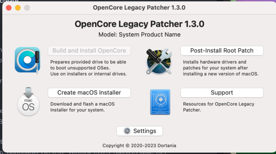The height and width of the screenshot is (154, 276).
Task: Click the OpenCore disk and screwdriver icon
Action: 27,60
